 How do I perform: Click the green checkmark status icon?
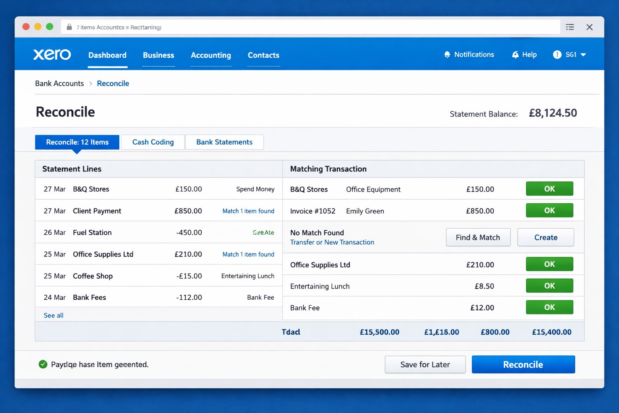click(x=43, y=364)
